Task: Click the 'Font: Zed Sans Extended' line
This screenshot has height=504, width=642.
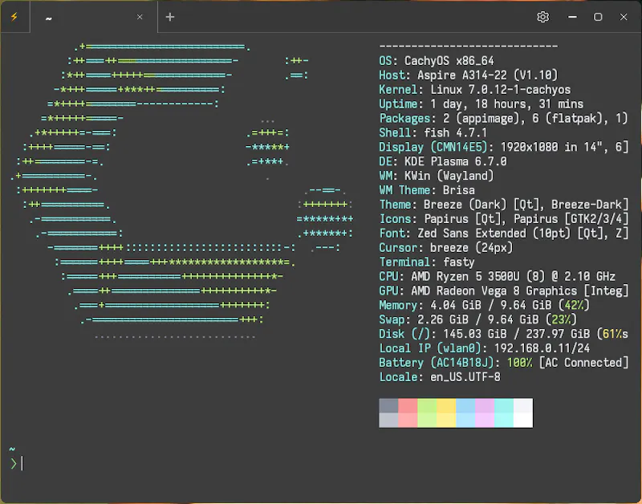Action: click(x=504, y=234)
